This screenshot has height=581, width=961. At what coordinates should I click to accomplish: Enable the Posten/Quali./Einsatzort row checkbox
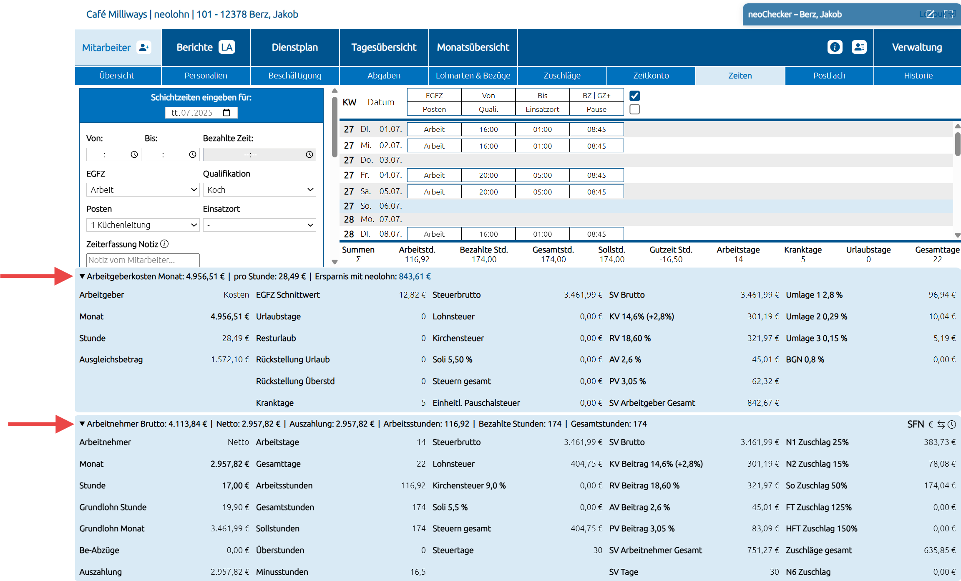tap(634, 109)
